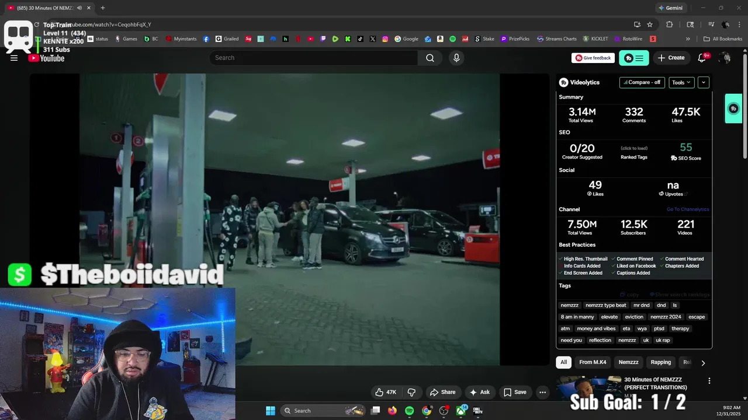Click the YouTube search input field
This screenshot has height=420, width=748.
pyautogui.click(x=313, y=58)
